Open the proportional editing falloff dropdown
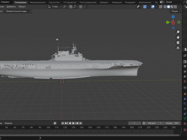This screenshot has height=140, width=187. pos(85,7)
